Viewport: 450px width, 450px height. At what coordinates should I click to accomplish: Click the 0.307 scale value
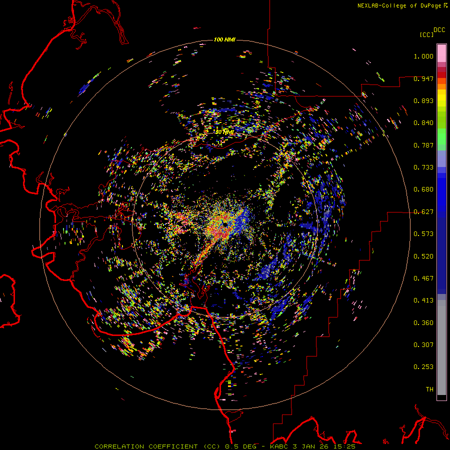pos(423,345)
